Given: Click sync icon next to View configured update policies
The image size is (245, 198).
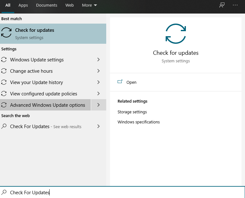Looking at the screenshot, I should click(4, 93).
